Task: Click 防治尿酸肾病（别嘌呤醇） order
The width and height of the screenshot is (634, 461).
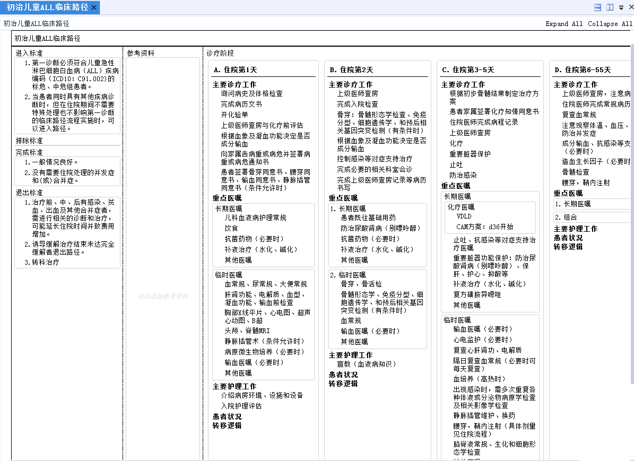Action: point(380,228)
